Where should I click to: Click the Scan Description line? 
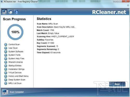[x=56, y=27]
